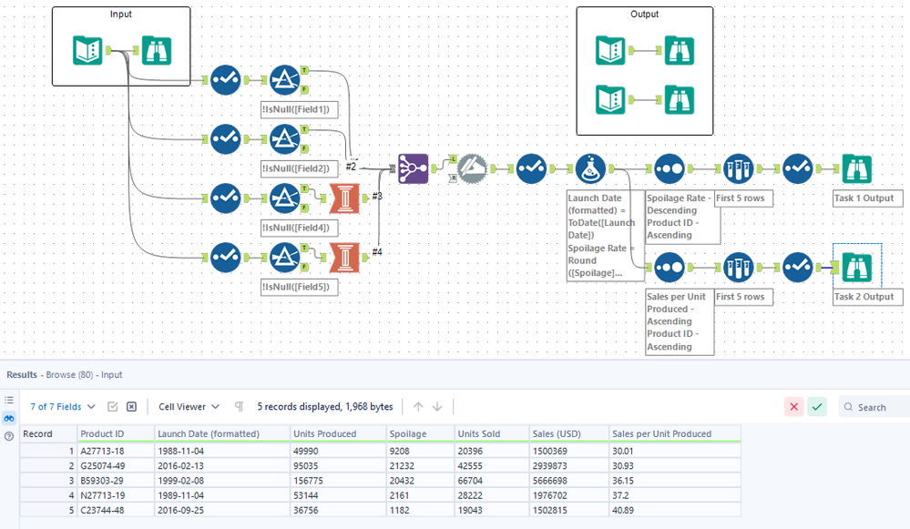
Task: Select Filter tool labeled !IsNull([Field5])
Action: [x=285, y=257]
